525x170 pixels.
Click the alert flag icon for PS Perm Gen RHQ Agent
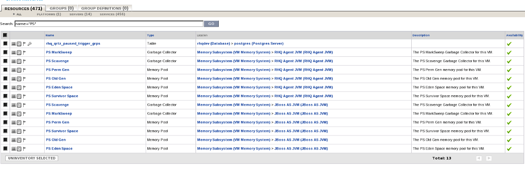click(x=24, y=70)
